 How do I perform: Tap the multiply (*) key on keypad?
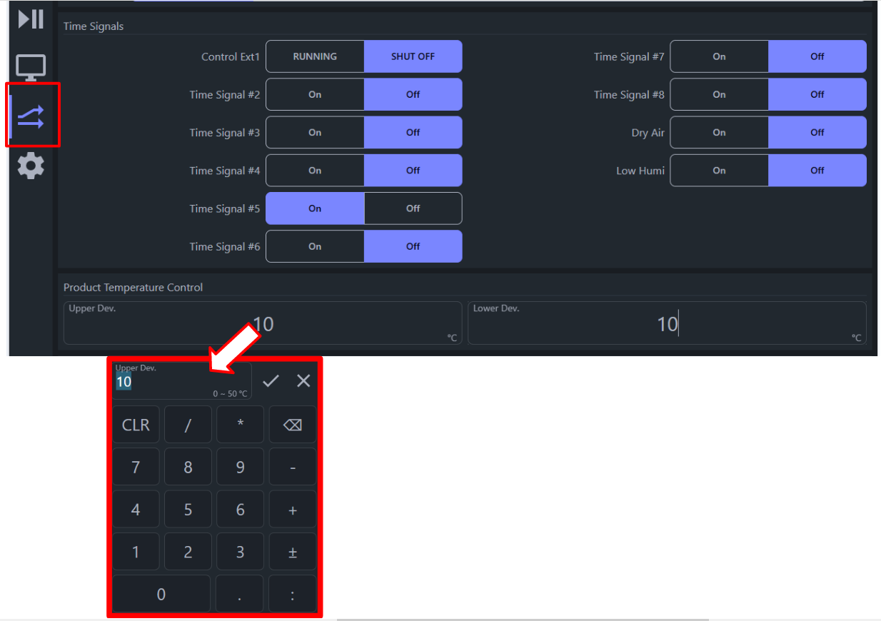coord(241,425)
